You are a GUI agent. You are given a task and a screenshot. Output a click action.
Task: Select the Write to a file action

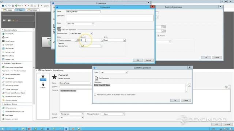coord(10,60)
